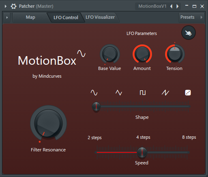This screenshot has height=177, width=208.
Task: Switch to the Map tab
Action: 30,17
